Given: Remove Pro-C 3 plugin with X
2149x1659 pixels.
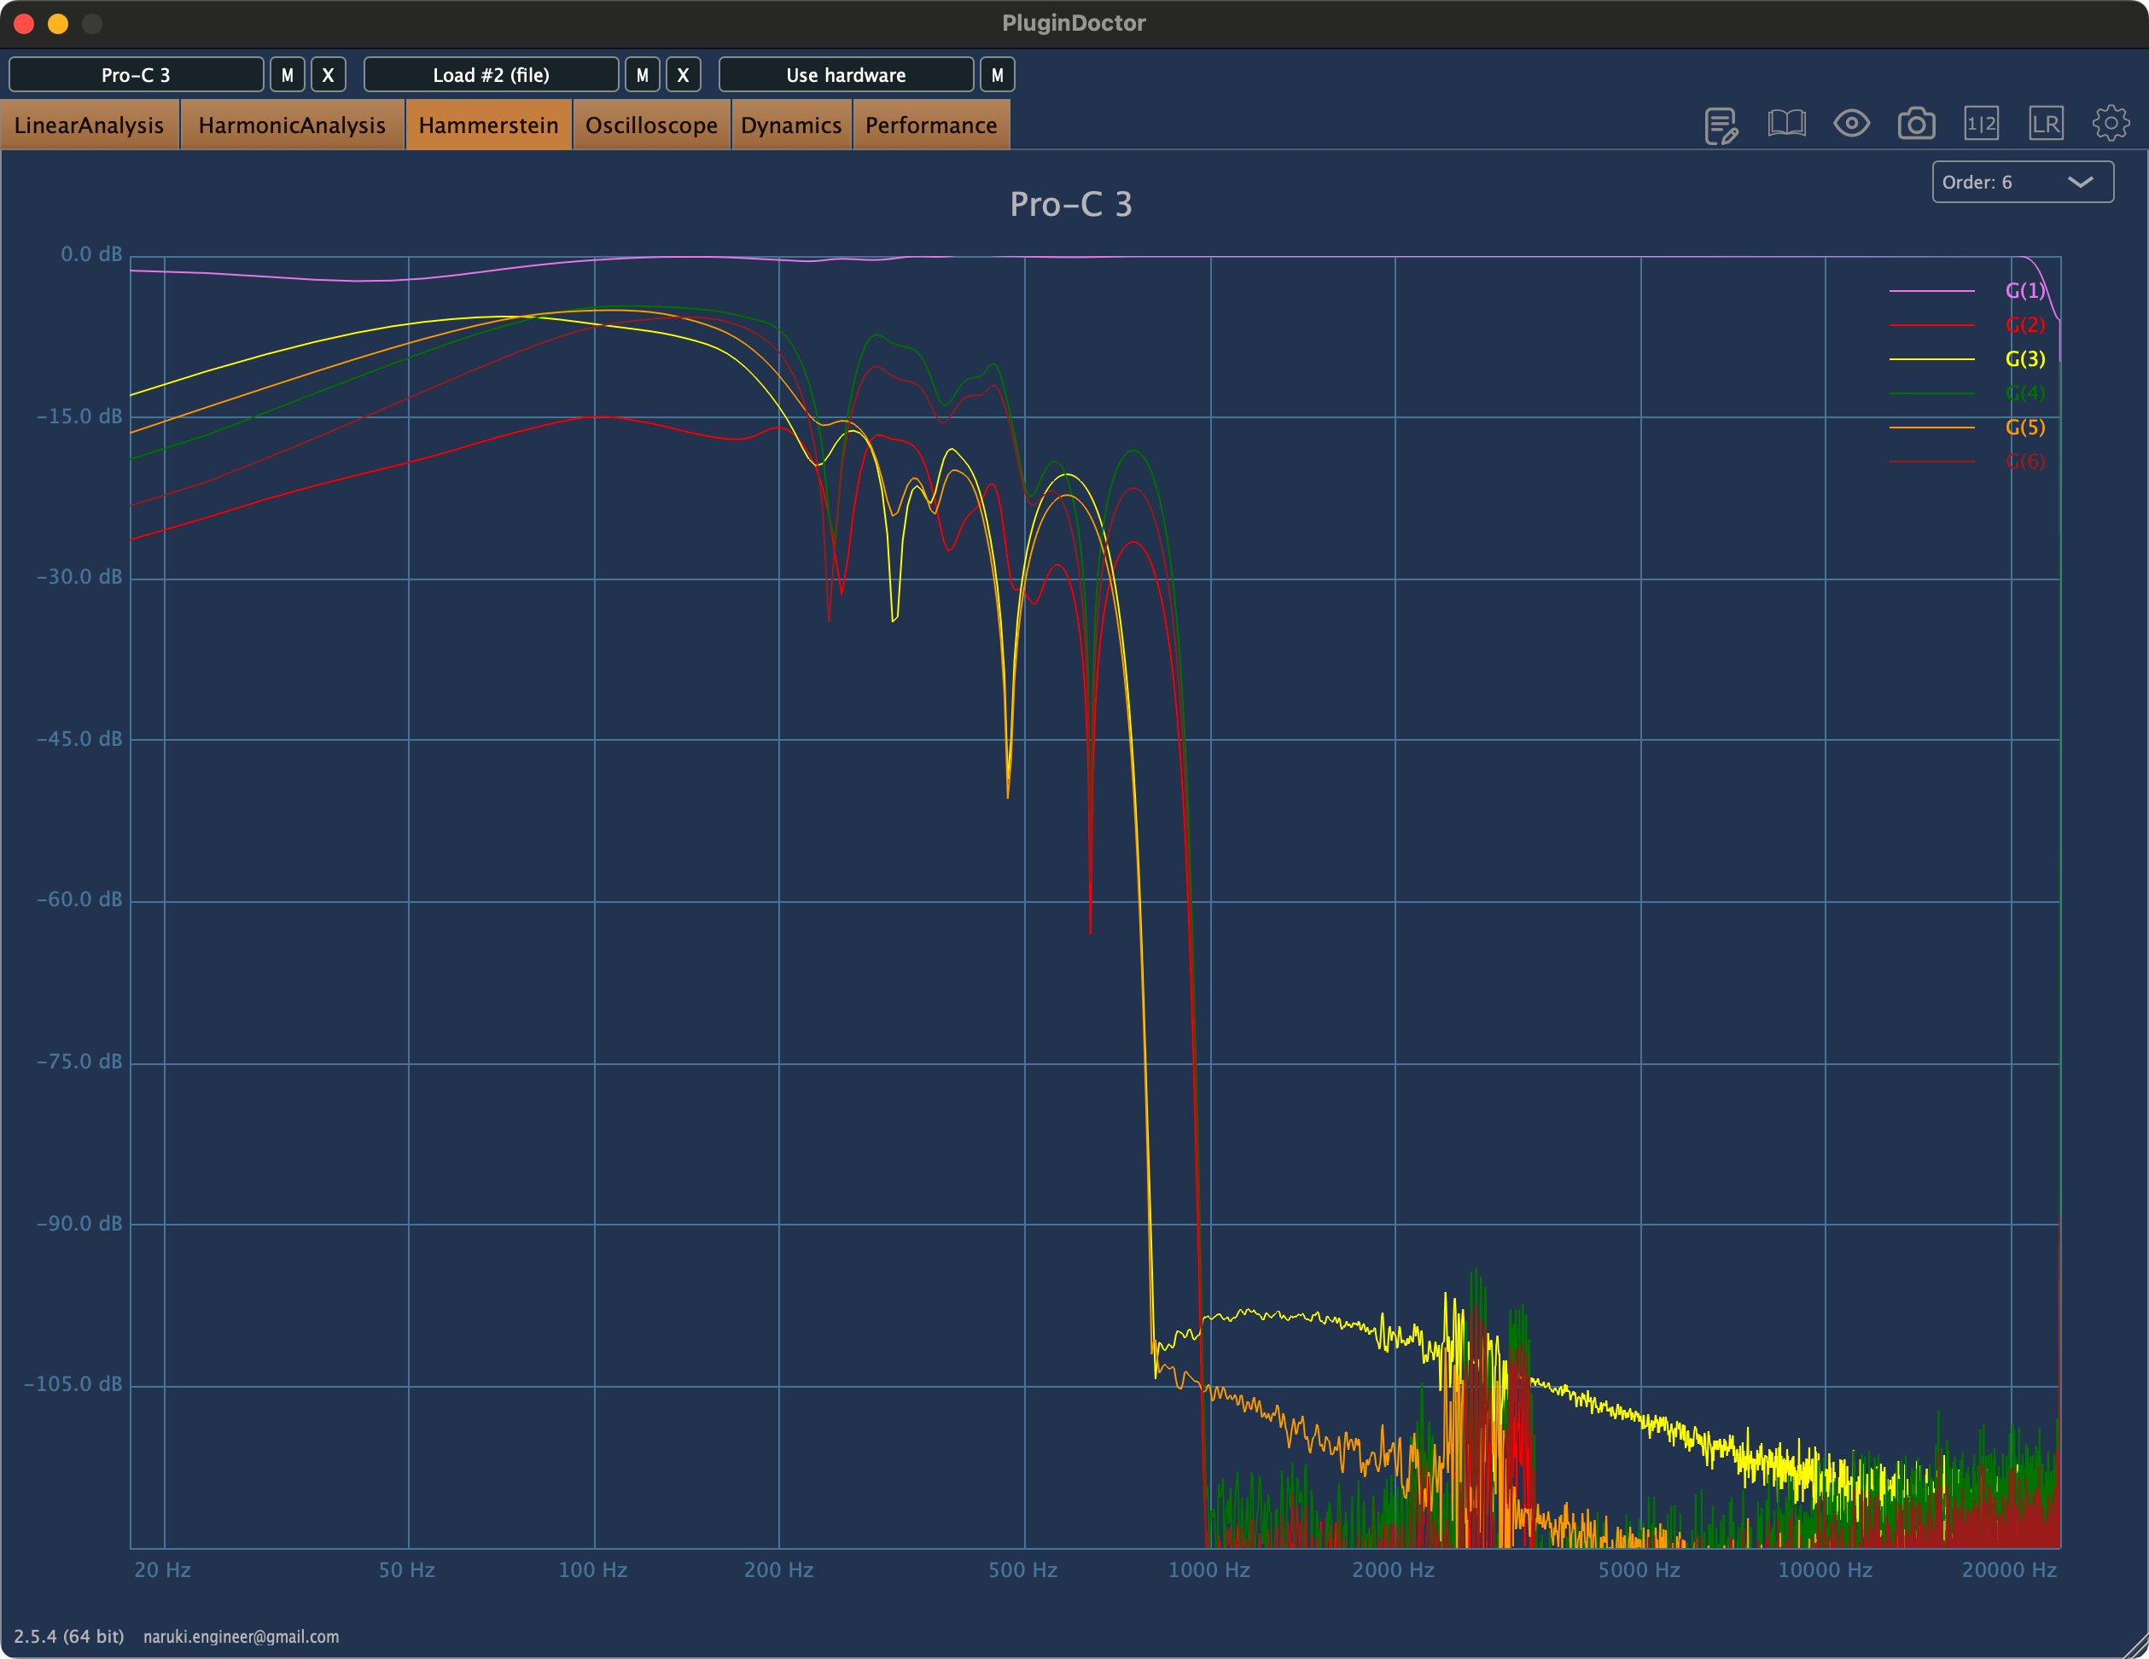Looking at the screenshot, I should (x=329, y=75).
